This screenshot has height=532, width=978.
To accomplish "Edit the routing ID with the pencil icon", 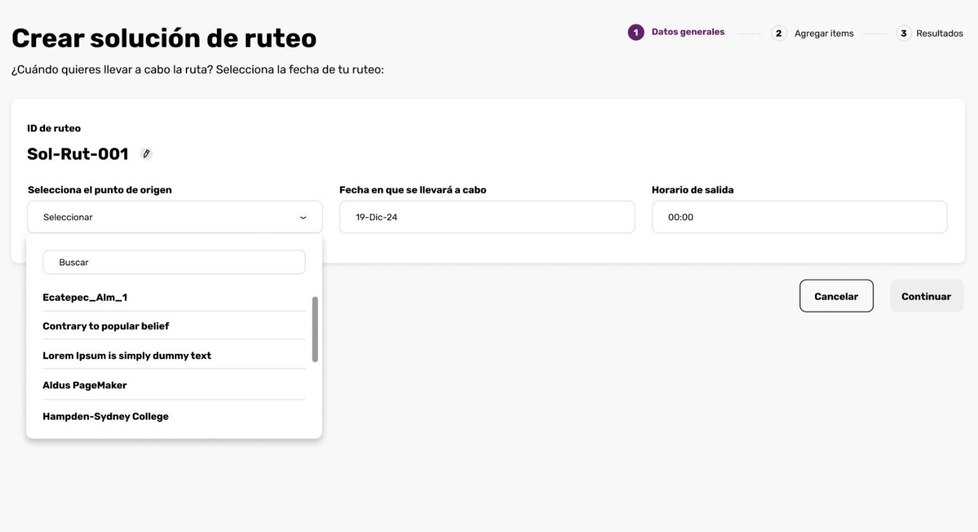I will 147,154.
